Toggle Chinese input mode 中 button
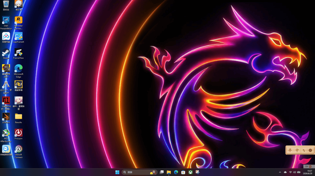 (297, 150)
